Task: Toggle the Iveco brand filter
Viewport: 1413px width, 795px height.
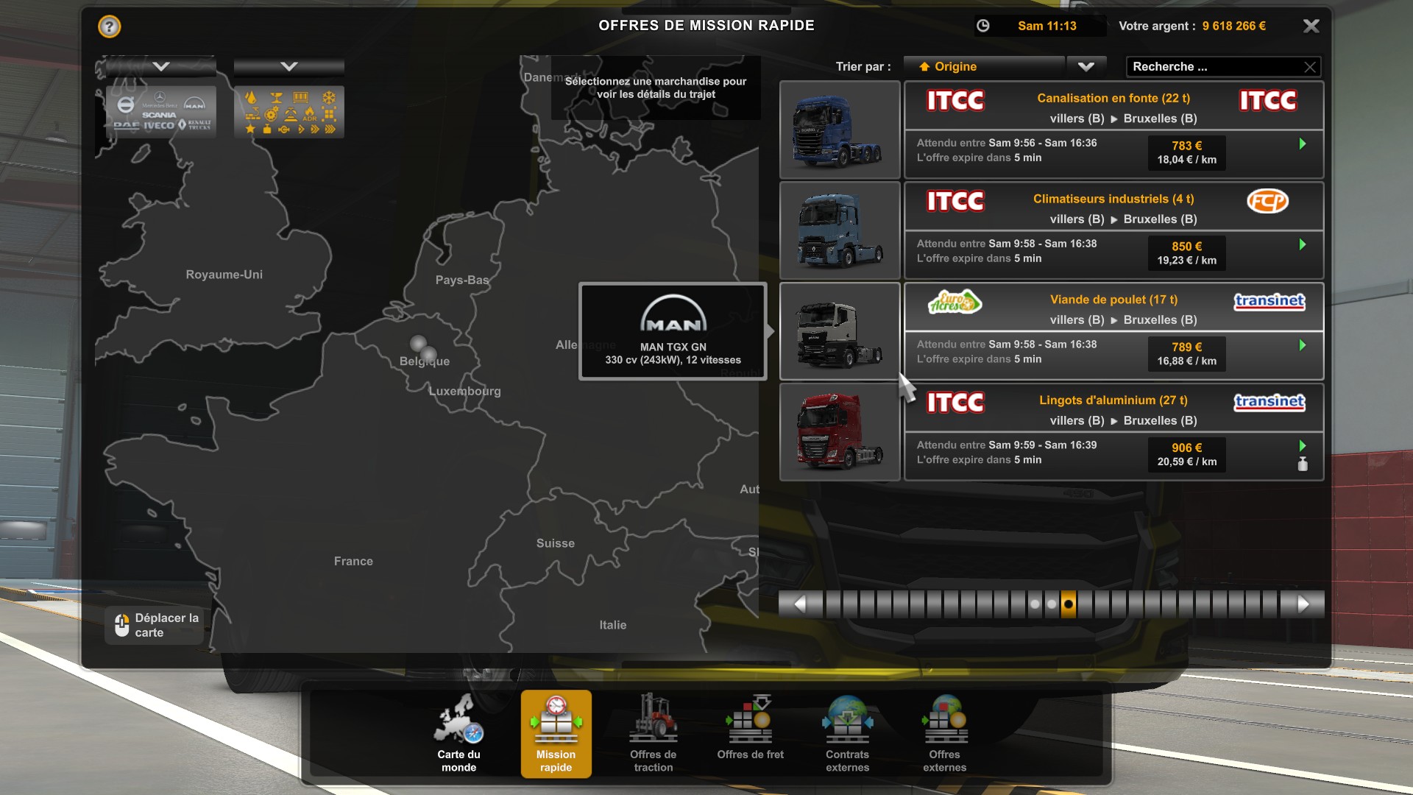Action: point(158,125)
